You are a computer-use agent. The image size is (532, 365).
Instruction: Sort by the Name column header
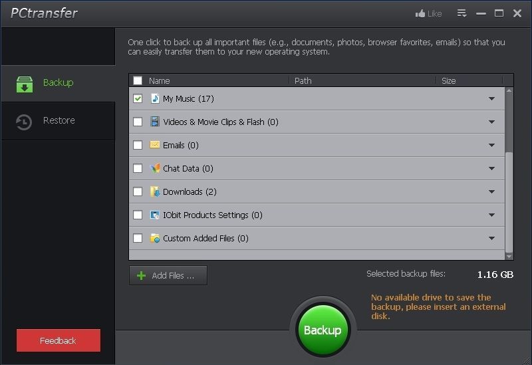point(217,80)
